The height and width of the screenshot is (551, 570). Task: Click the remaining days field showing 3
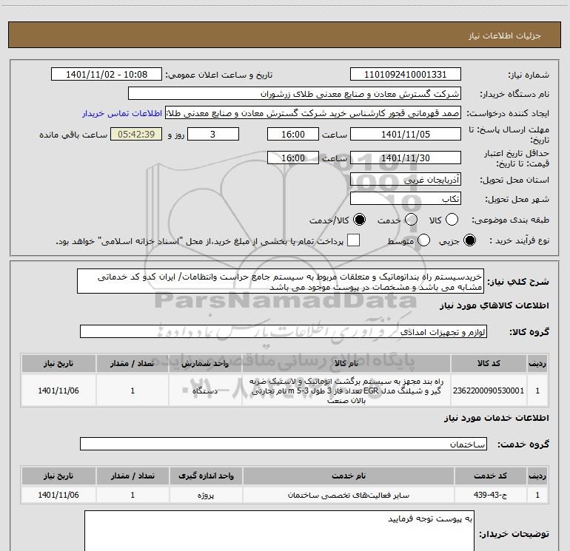point(213,134)
